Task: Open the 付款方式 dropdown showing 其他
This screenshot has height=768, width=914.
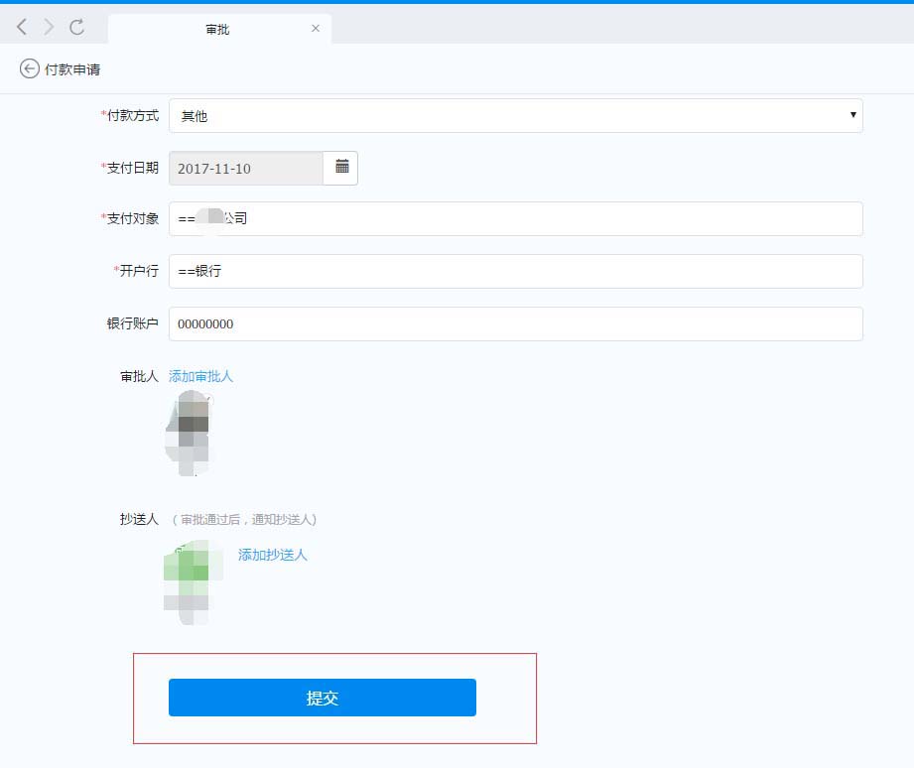Action: click(516, 115)
